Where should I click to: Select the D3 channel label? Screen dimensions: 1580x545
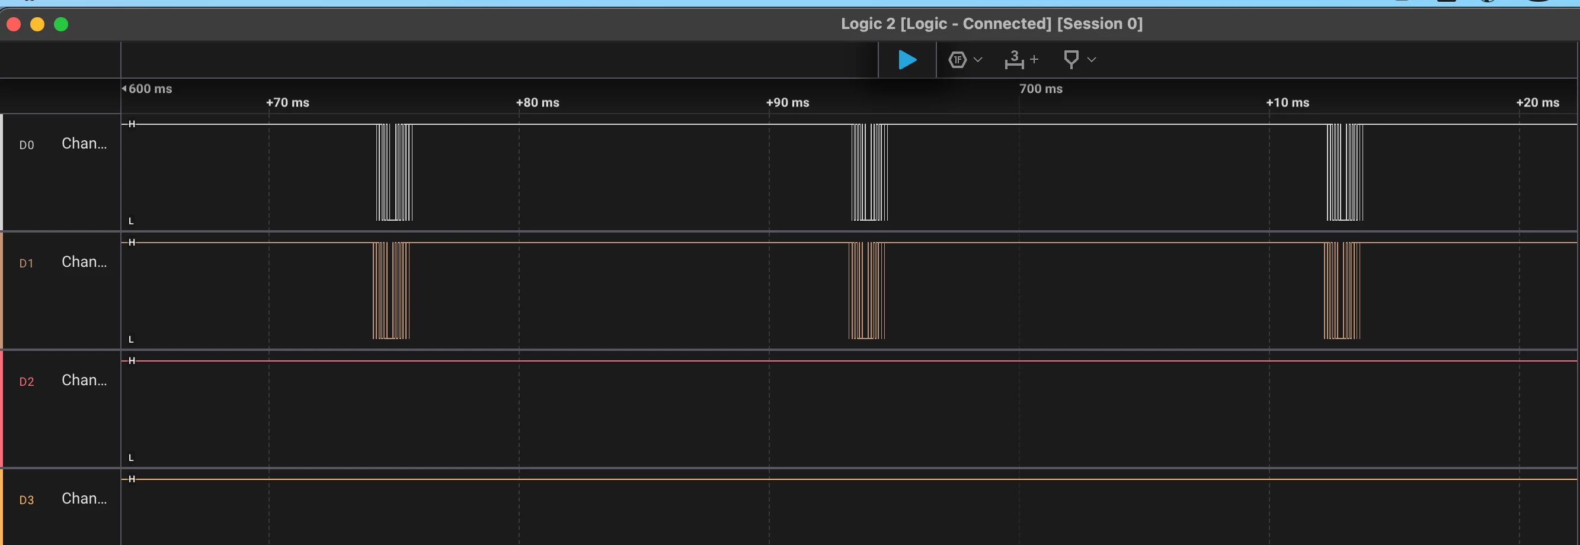[27, 499]
